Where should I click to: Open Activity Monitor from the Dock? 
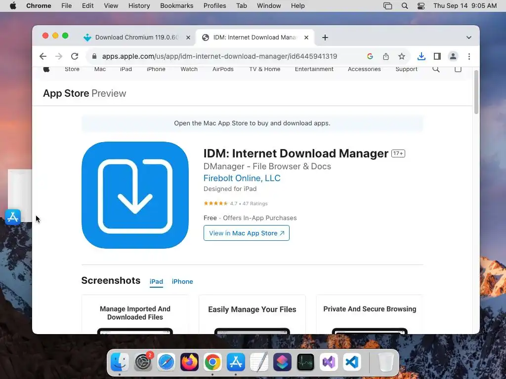point(305,362)
